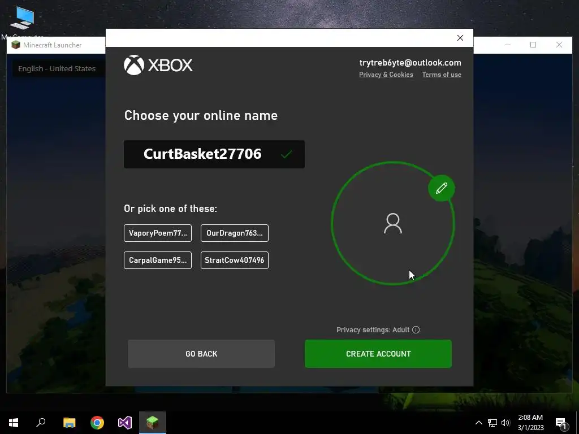Open the Privacy & Cookies link
Image resolution: width=579 pixels, height=434 pixels.
tap(386, 75)
